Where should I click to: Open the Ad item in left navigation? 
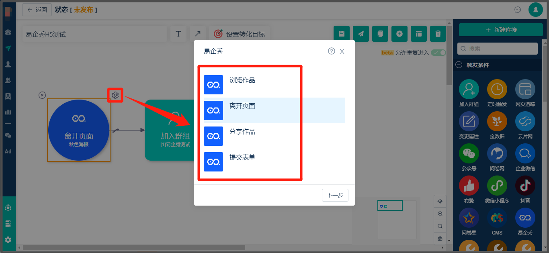8,151
